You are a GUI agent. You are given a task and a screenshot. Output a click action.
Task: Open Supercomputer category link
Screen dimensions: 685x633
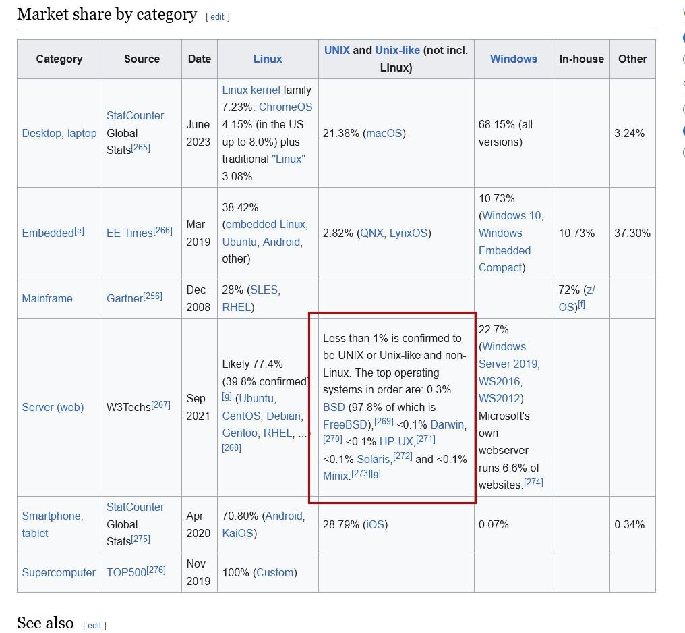(59, 573)
